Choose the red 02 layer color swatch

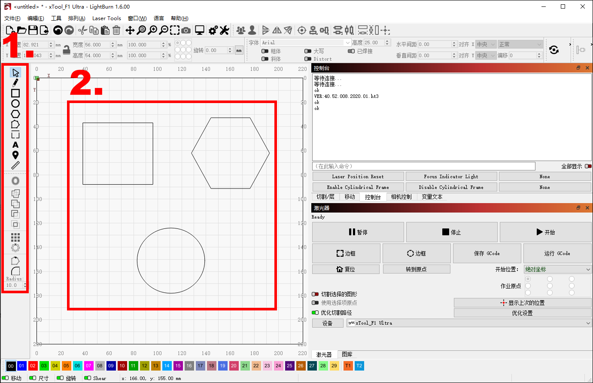[x=33, y=366]
